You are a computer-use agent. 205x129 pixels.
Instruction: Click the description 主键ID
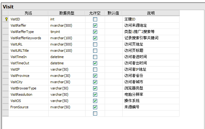(x=130, y=19)
